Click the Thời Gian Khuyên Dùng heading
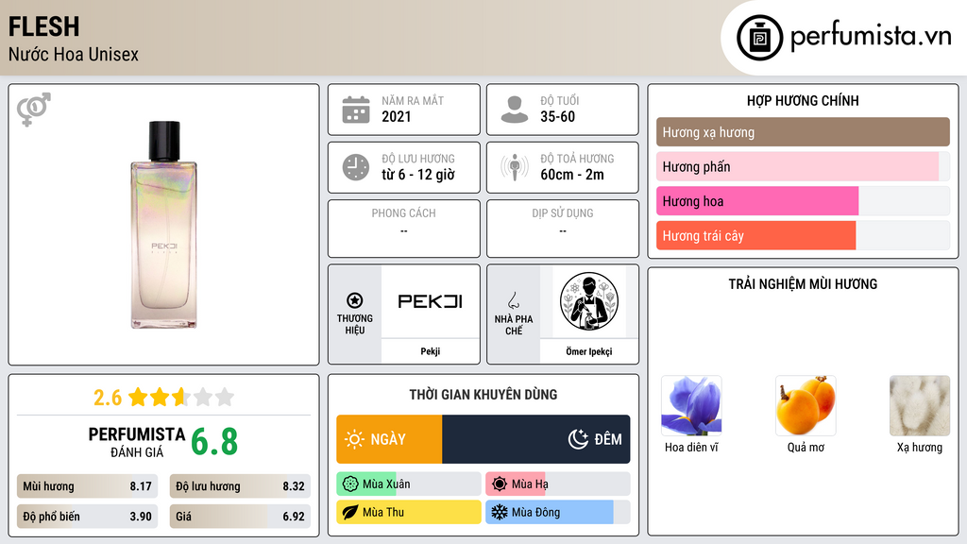The image size is (967, 544). coord(483,395)
